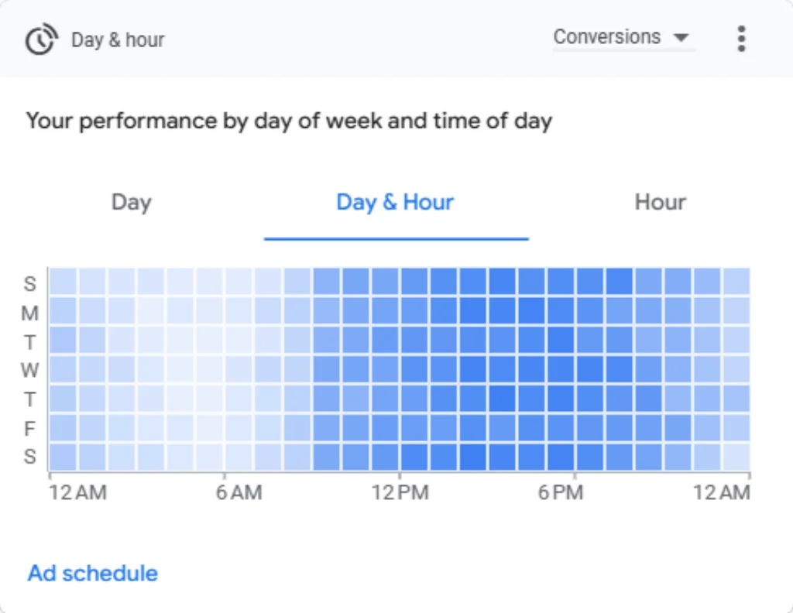Select Sunday 12 AM heatmap cell

[64, 281]
